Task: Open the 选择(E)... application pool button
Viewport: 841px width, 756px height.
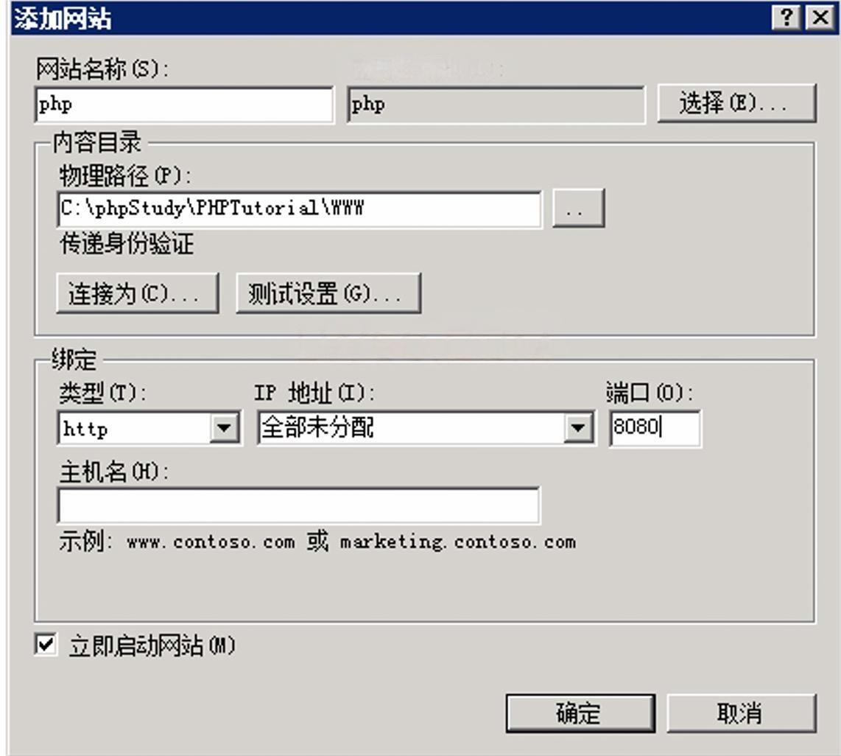Action: point(737,103)
